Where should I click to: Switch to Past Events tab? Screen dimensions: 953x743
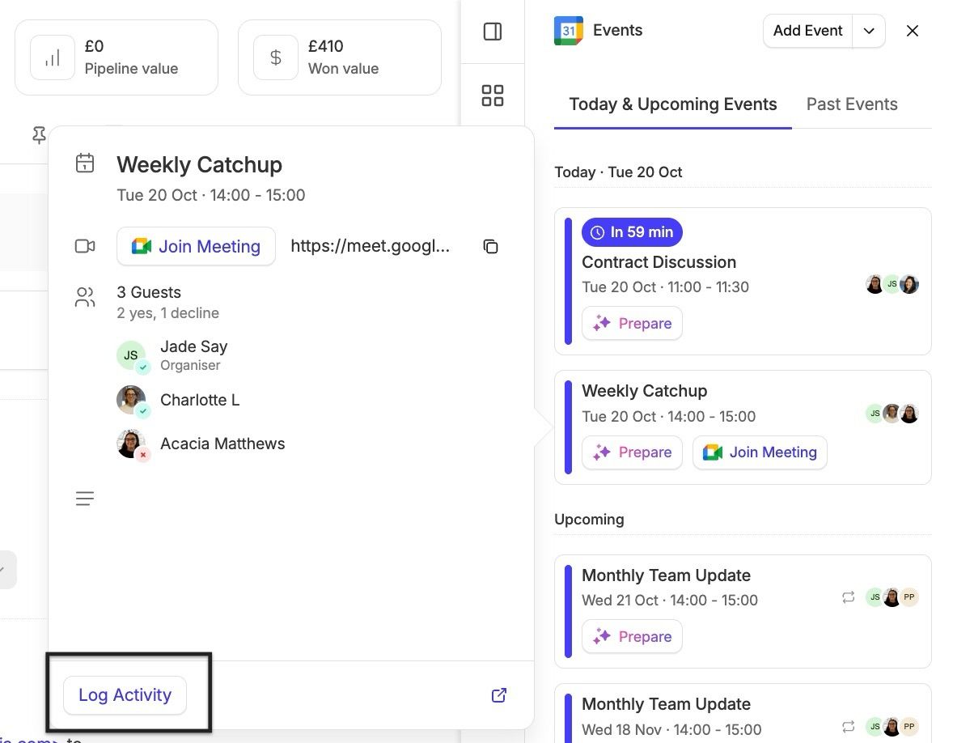[852, 104]
